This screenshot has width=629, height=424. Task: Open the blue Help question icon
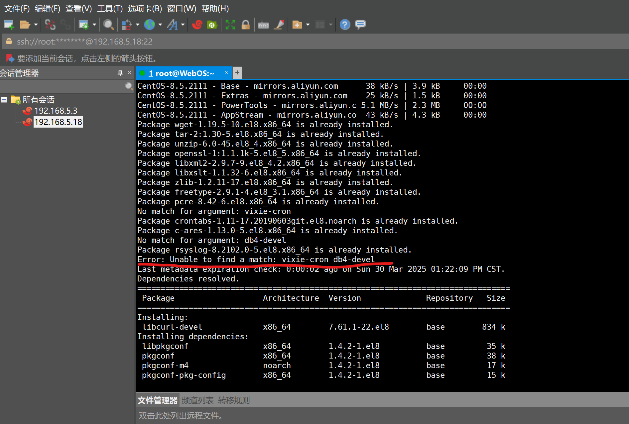point(345,25)
